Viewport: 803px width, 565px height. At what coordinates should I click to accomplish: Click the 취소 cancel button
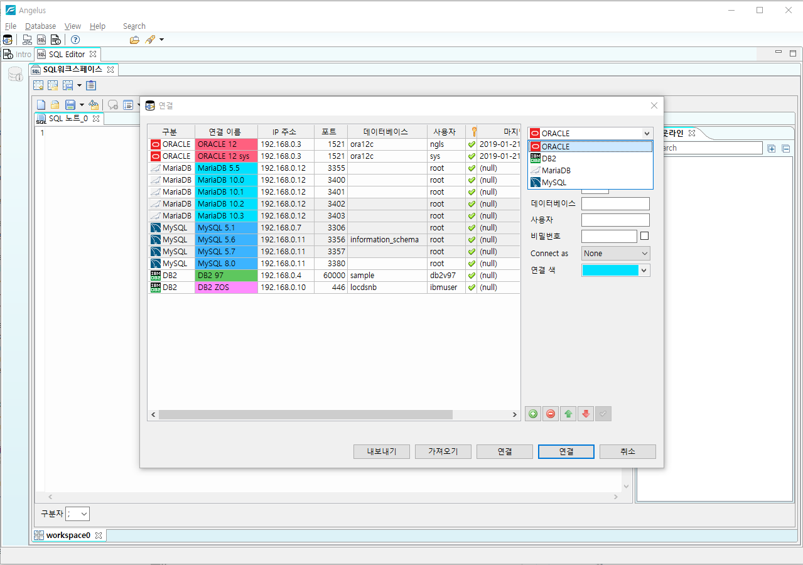628,451
